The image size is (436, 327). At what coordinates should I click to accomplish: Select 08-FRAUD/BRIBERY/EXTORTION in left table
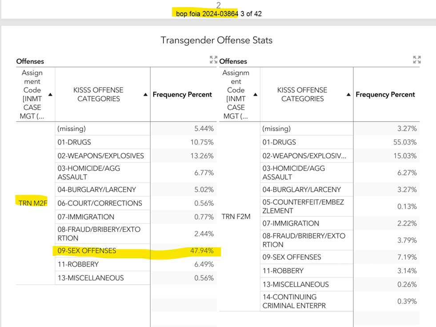99,234
